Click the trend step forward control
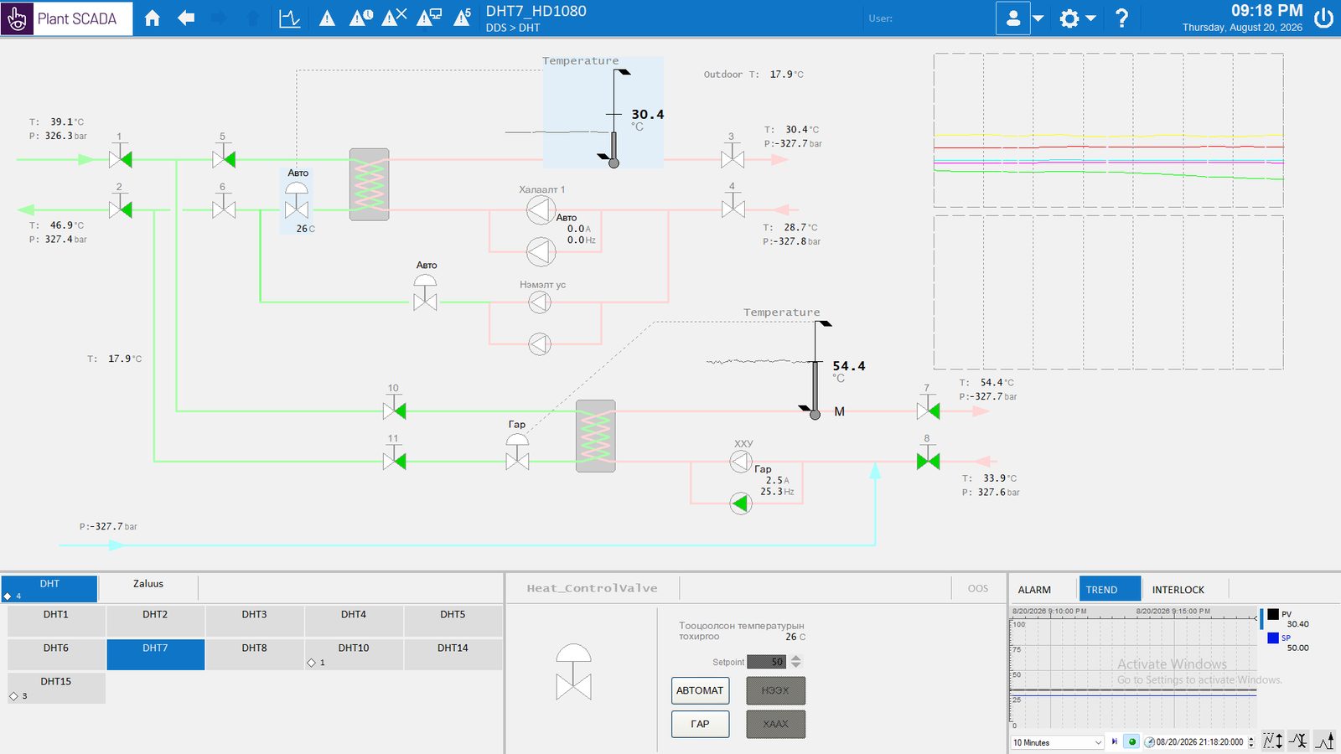This screenshot has width=1341, height=754. (1115, 741)
